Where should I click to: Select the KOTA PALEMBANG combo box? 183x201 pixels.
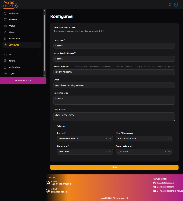click(x=144, y=138)
